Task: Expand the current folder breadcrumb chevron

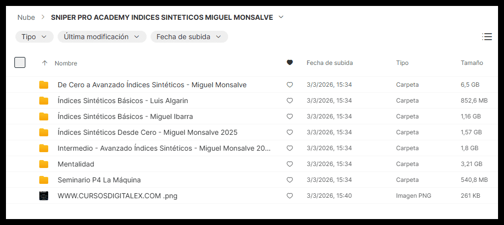Action: click(x=281, y=17)
